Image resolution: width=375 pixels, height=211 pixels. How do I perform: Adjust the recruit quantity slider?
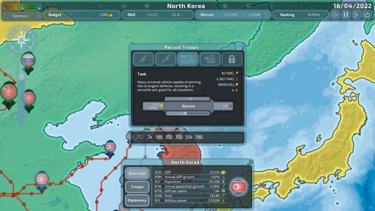(185, 113)
